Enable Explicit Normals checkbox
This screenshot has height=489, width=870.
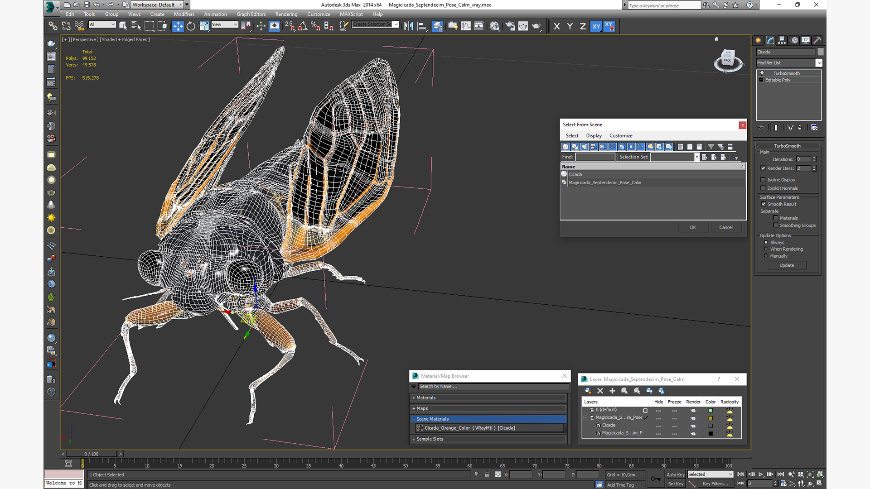pos(763,188)
